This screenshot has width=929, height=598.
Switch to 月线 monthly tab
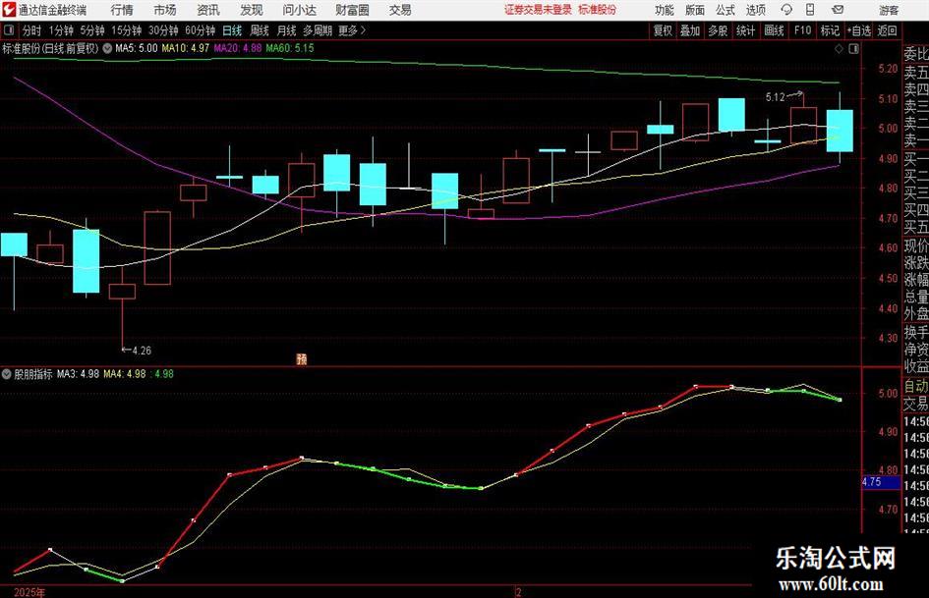pyautogui.click(x=286, y=30)
